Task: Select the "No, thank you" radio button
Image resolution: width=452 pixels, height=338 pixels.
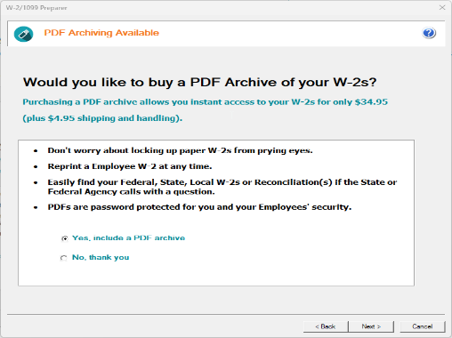Action: pyautogui.click(x=63, y=258)
